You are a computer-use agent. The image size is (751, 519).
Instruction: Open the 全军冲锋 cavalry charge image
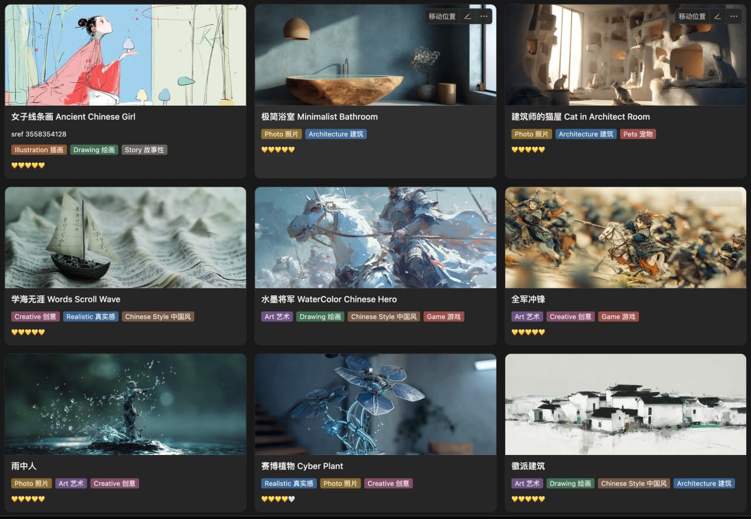[x=625, y=238]
